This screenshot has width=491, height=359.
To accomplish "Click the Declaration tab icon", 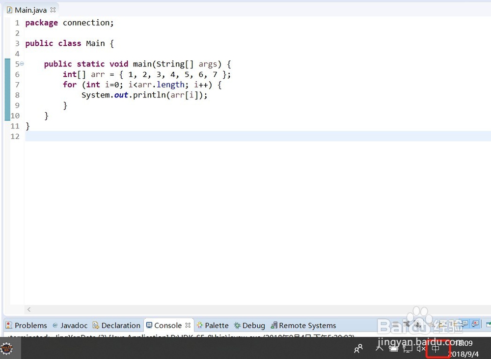I will point(96,325).
